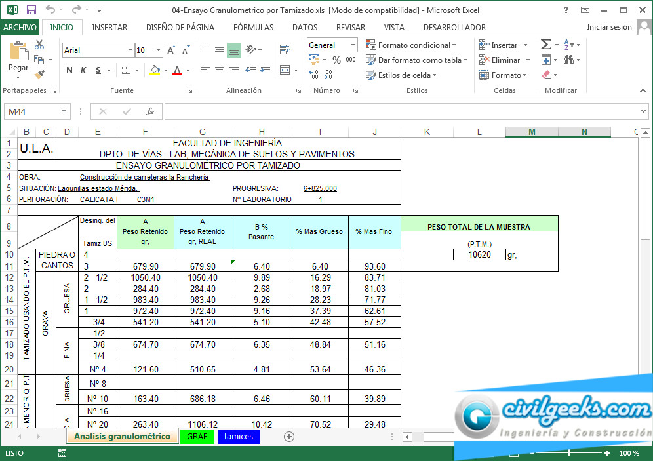653x461 pixels.
Task: Open the Arial font name dropdown
Action: tap(129, 50)
